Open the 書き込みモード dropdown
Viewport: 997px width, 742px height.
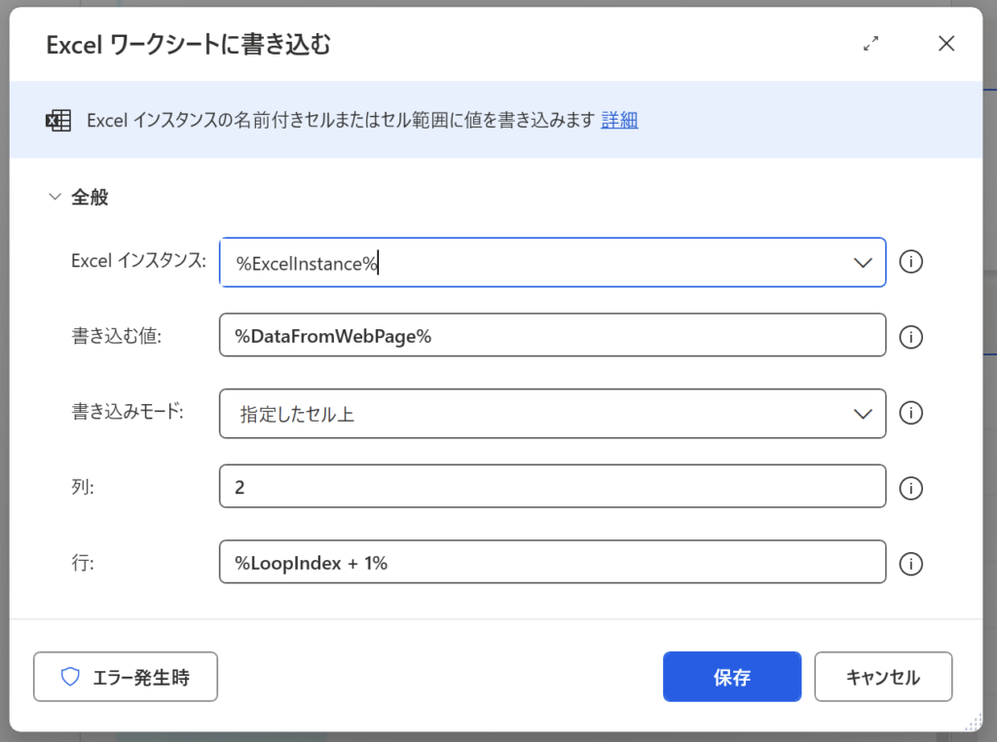[552, 414]
